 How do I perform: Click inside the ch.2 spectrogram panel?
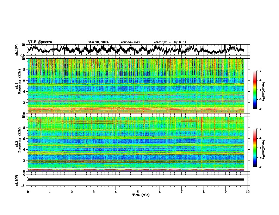136,144
